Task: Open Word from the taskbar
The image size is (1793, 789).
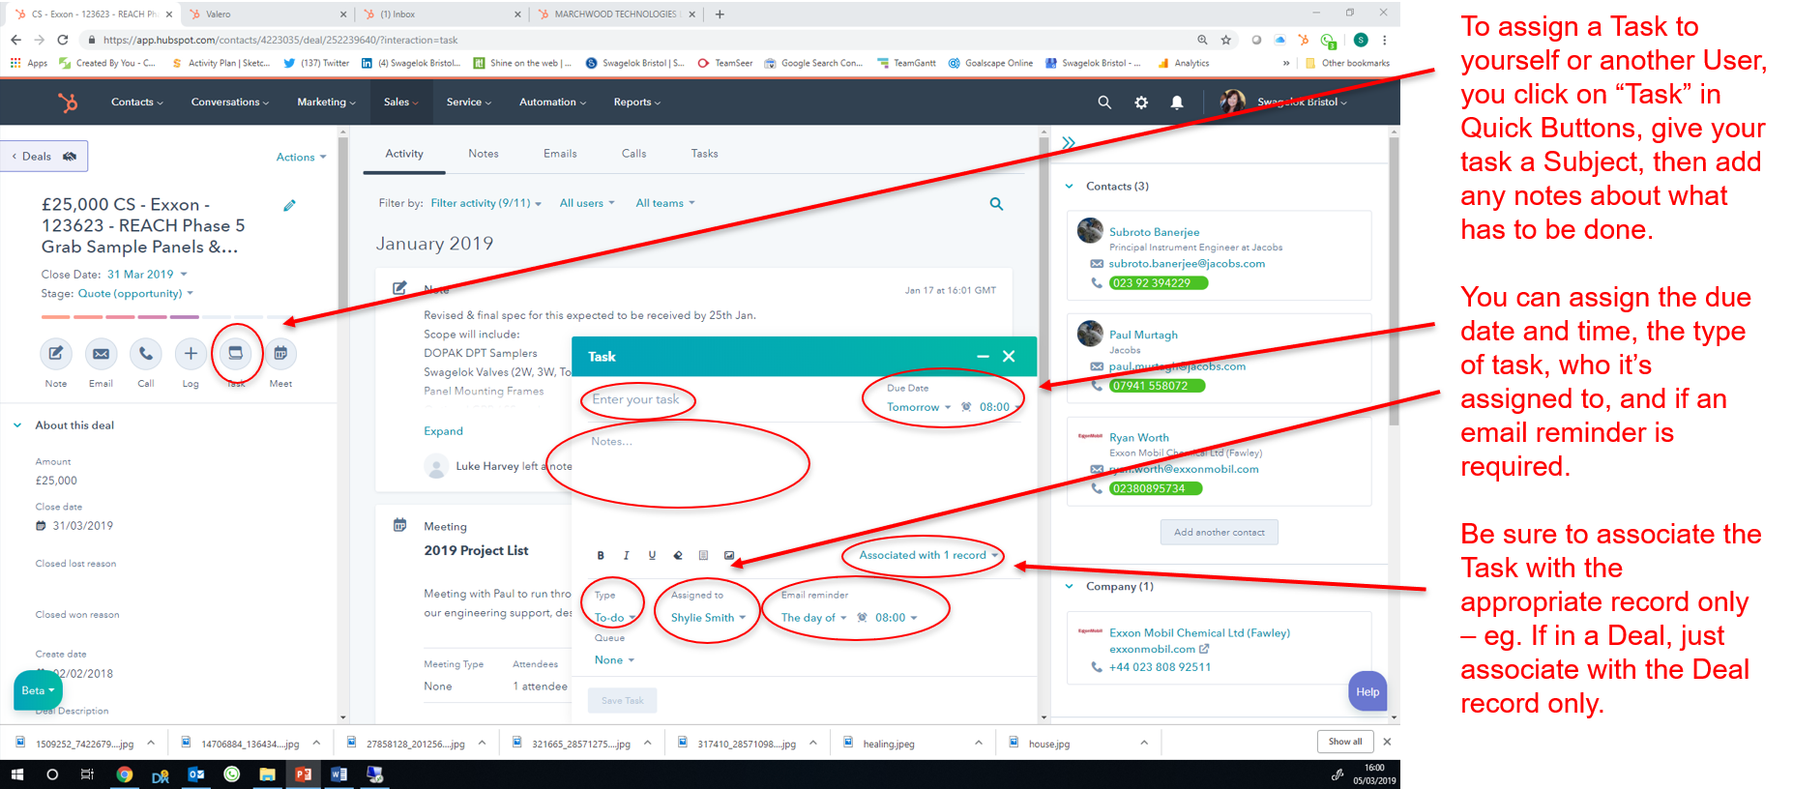Action: click(338, 774)
